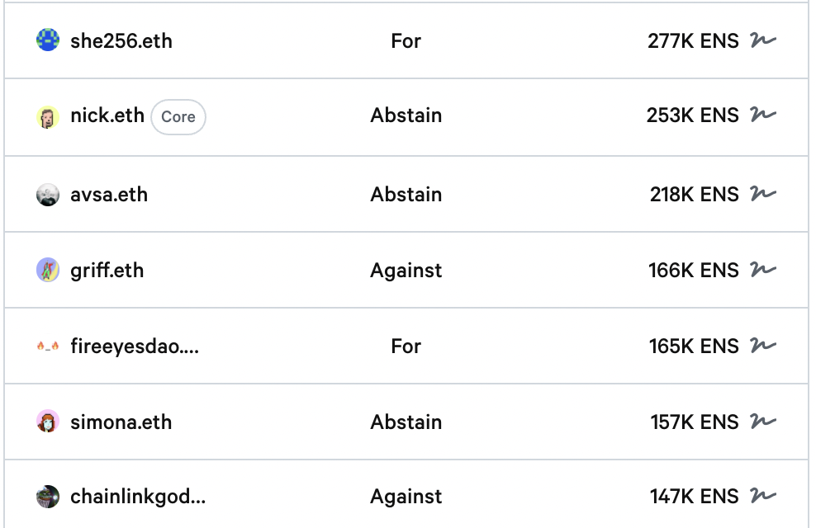Open signature icon beside 165K ENS
Screen dimensions: 816x528
point(763,346)
